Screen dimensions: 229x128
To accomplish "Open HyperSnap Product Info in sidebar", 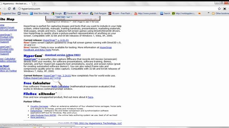I will 7,37.
